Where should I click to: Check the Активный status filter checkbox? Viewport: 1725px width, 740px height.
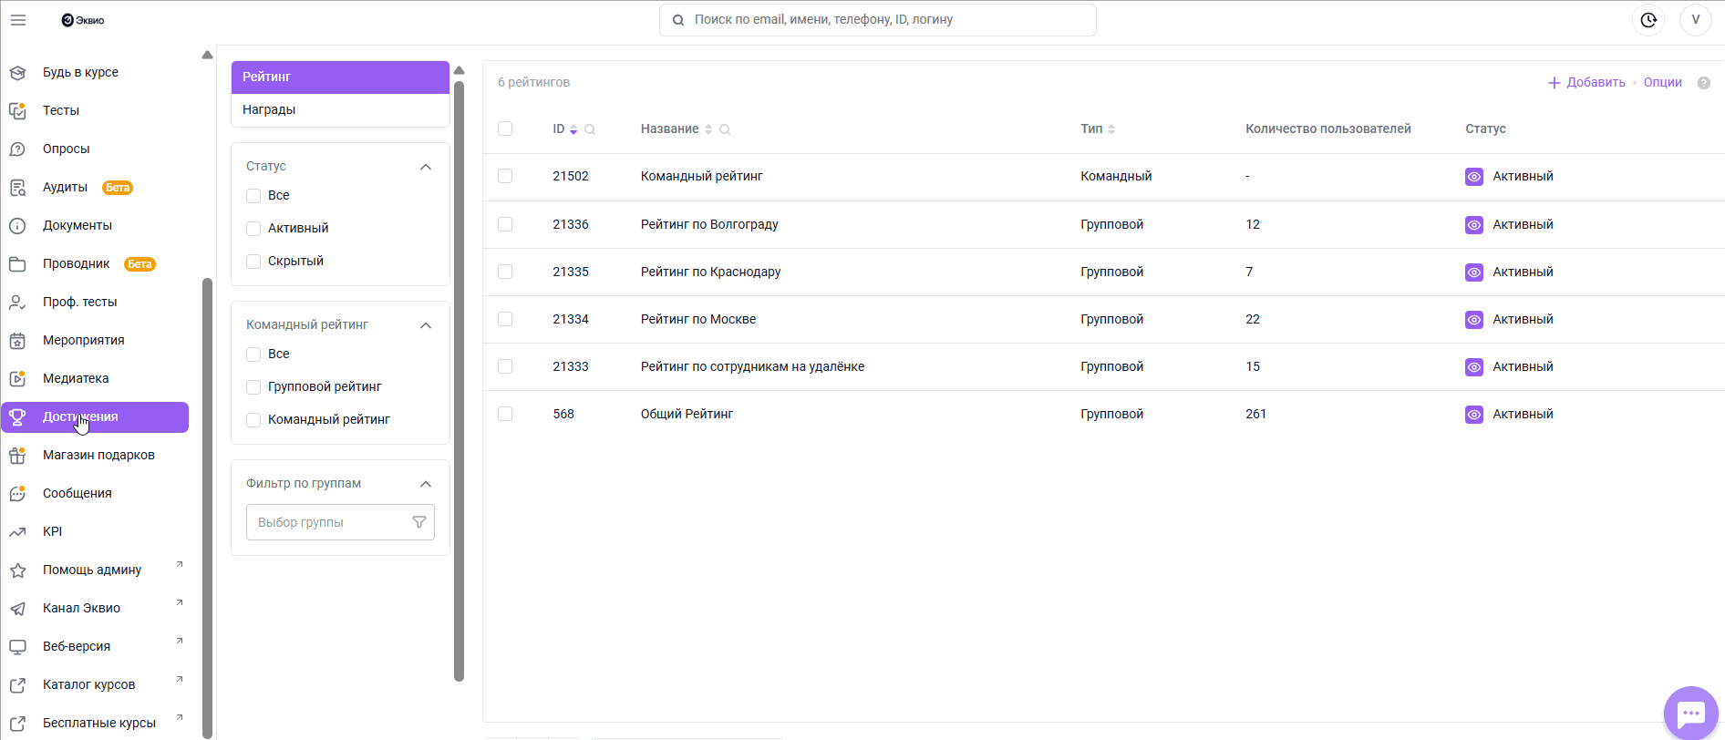pyautogui.click(x=253, y=229)
